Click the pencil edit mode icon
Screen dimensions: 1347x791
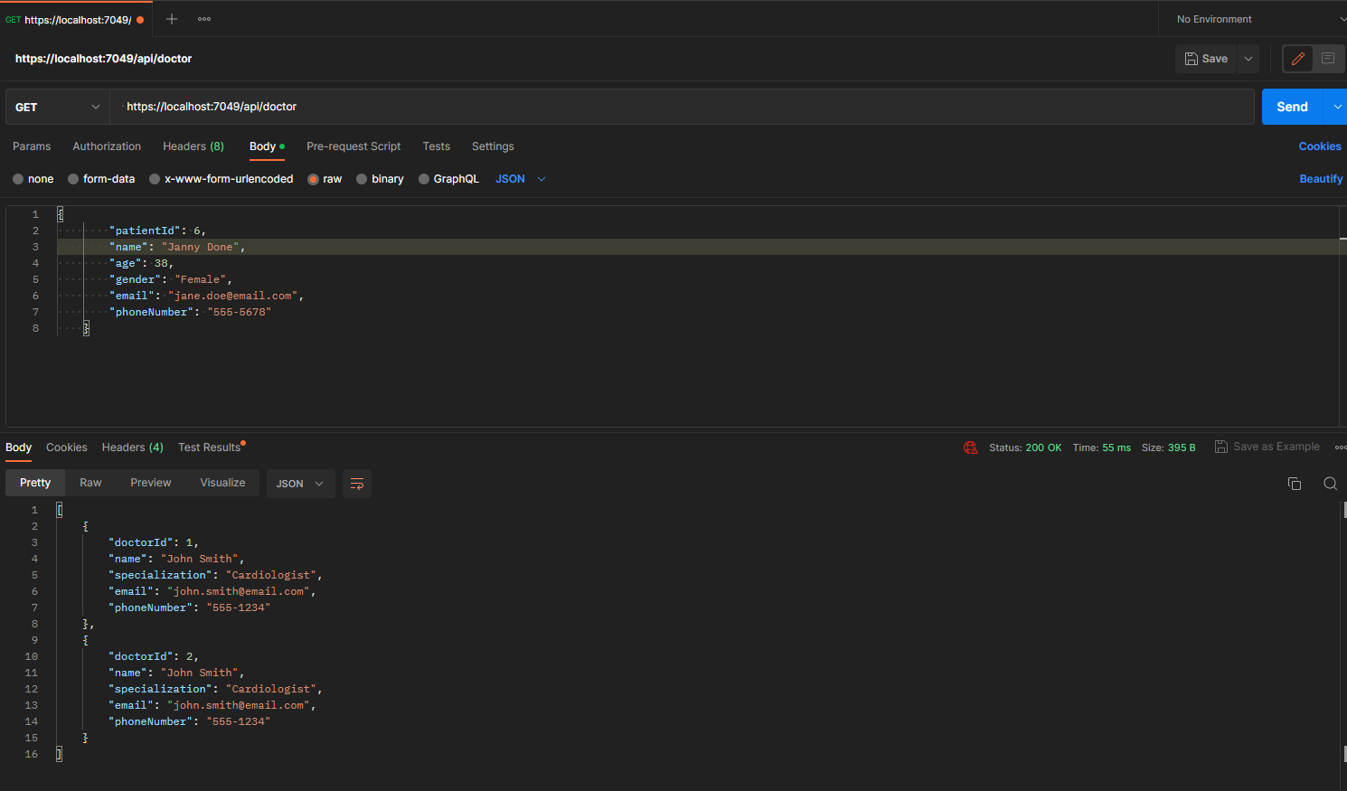point(1298,59)
